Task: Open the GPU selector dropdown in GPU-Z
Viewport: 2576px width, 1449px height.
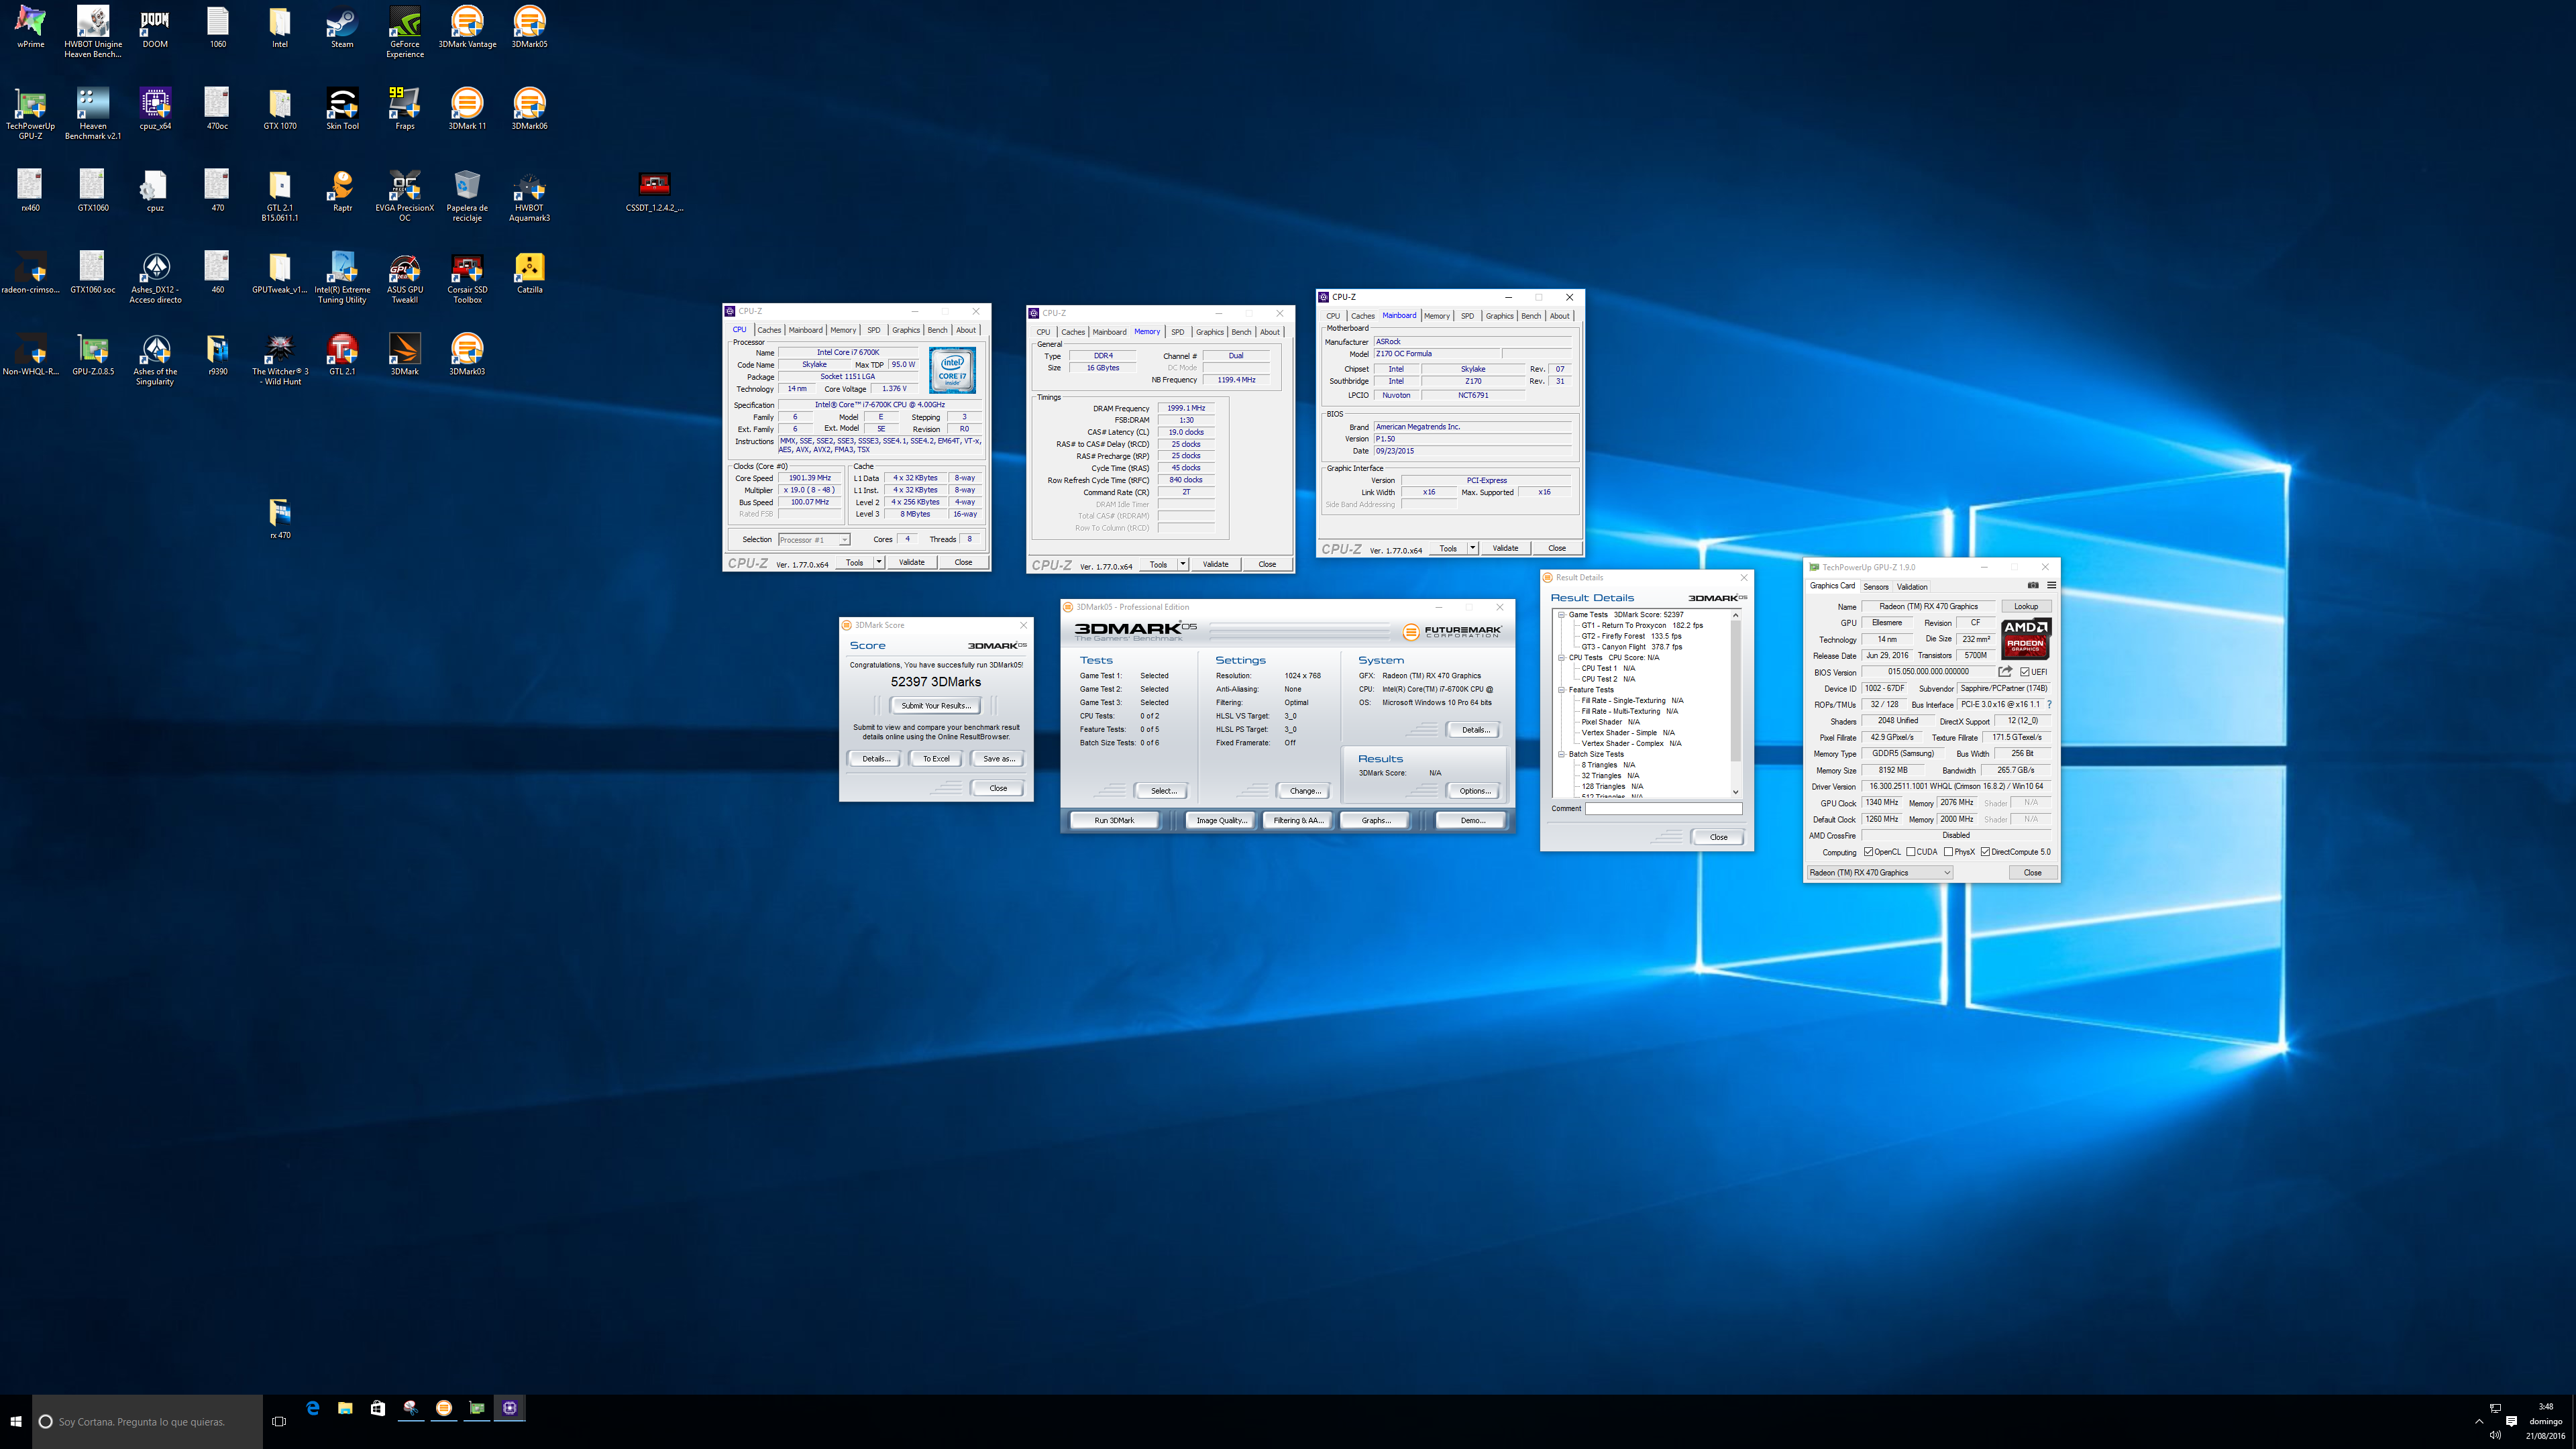Action: (1879, 873)
